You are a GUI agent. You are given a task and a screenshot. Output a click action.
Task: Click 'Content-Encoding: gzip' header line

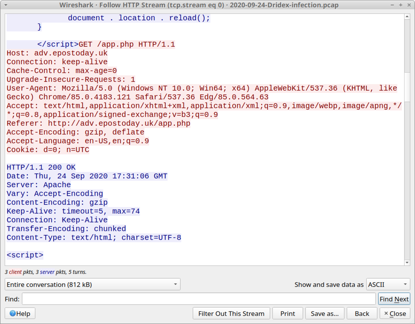57,202
